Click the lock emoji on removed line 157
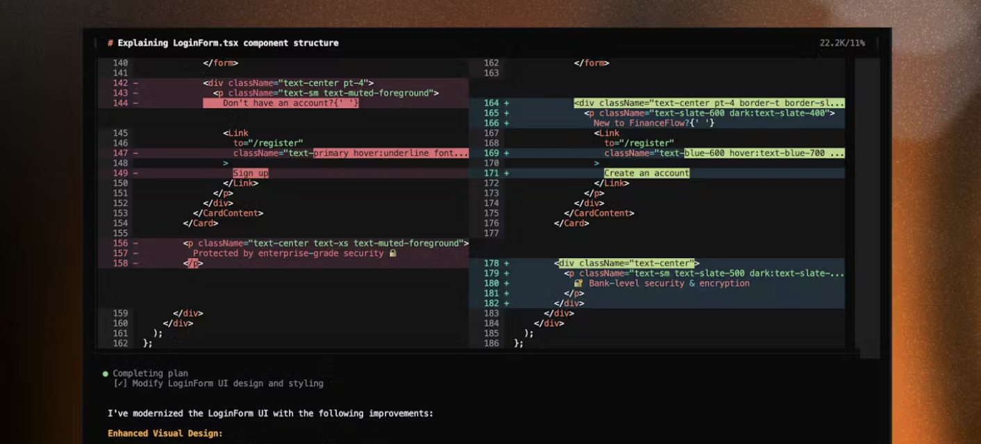981x444 pixels. tap(393, 254)
